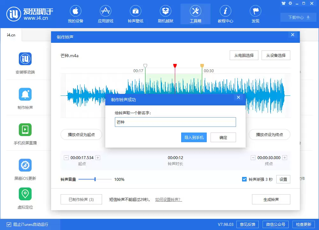Click the 导入到手机 import to phone button
Image resolution: width=319 pixels, height=230 pixels.
(x=194, y=137)
